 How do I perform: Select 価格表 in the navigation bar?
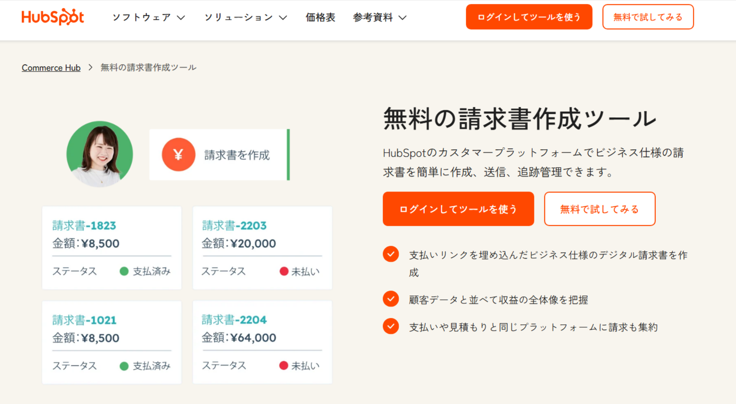321,16
